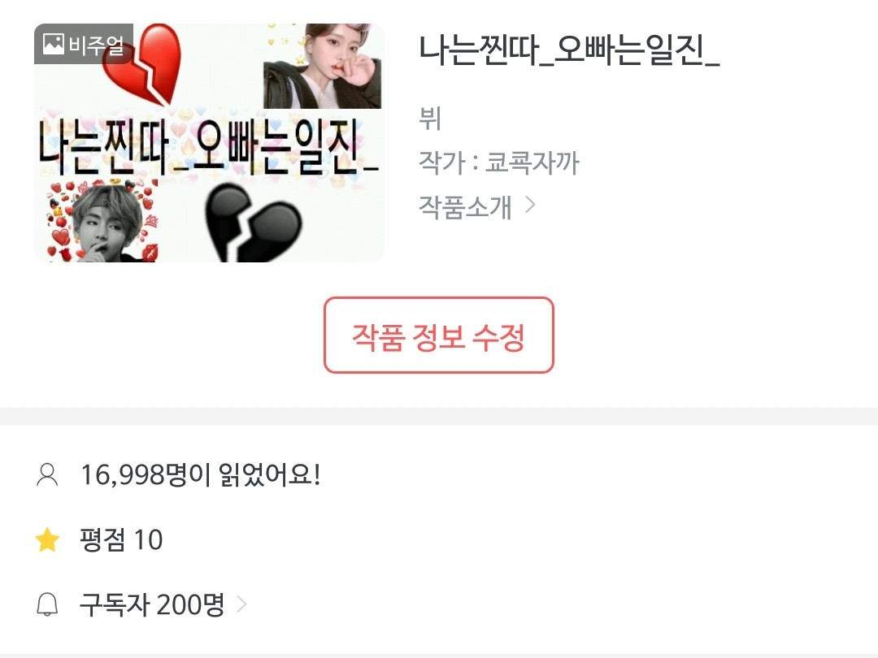Click the story title 나는찐따_오빠는일진_

pyautogui.click(x=569, y=50)
